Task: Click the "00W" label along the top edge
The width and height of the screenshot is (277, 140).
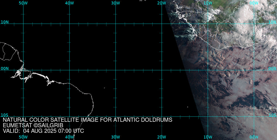Action: (x=254, y=3)
